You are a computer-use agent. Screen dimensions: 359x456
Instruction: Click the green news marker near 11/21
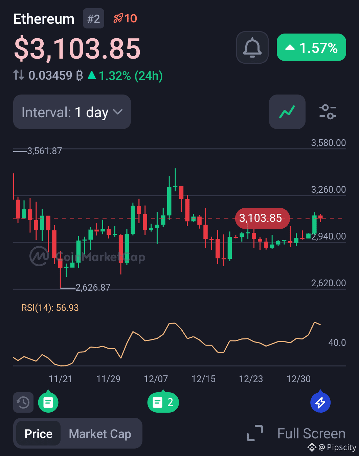click(48, 402)
